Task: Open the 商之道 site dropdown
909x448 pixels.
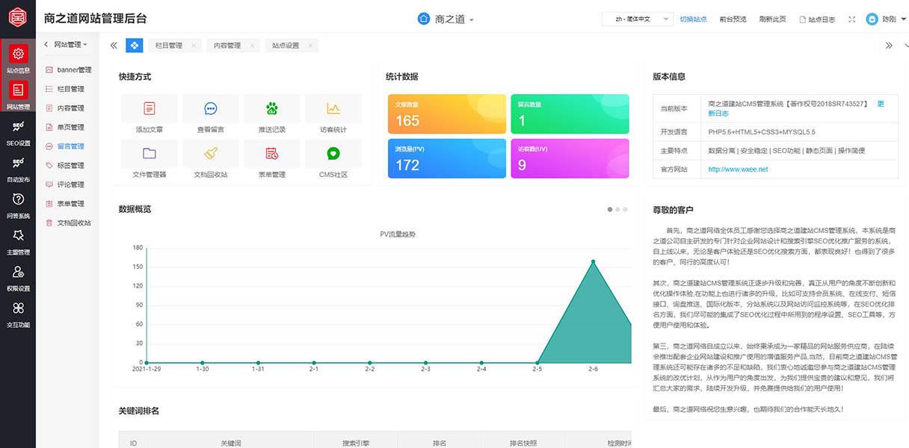Action: pyautogui.click(x=446, y=19)
